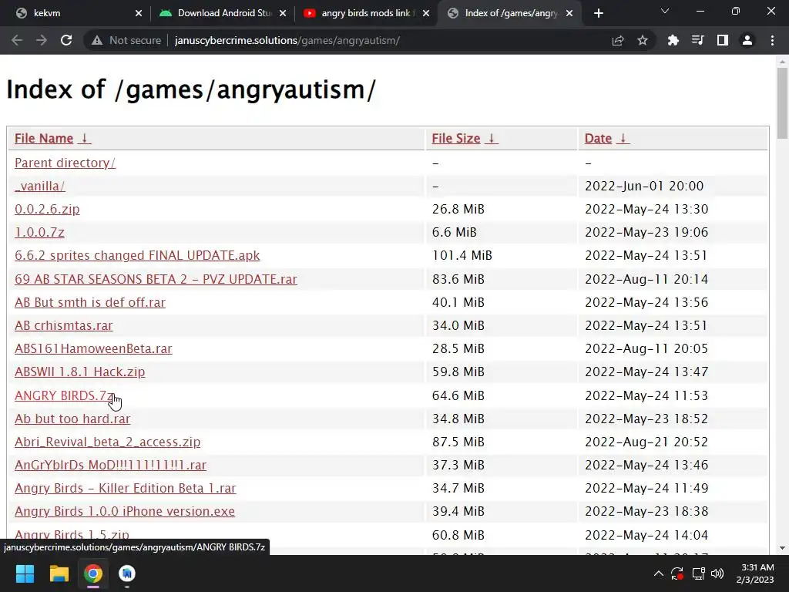The image size is (789, 592).
Task: Open the network tray icon
Action: 698,573
